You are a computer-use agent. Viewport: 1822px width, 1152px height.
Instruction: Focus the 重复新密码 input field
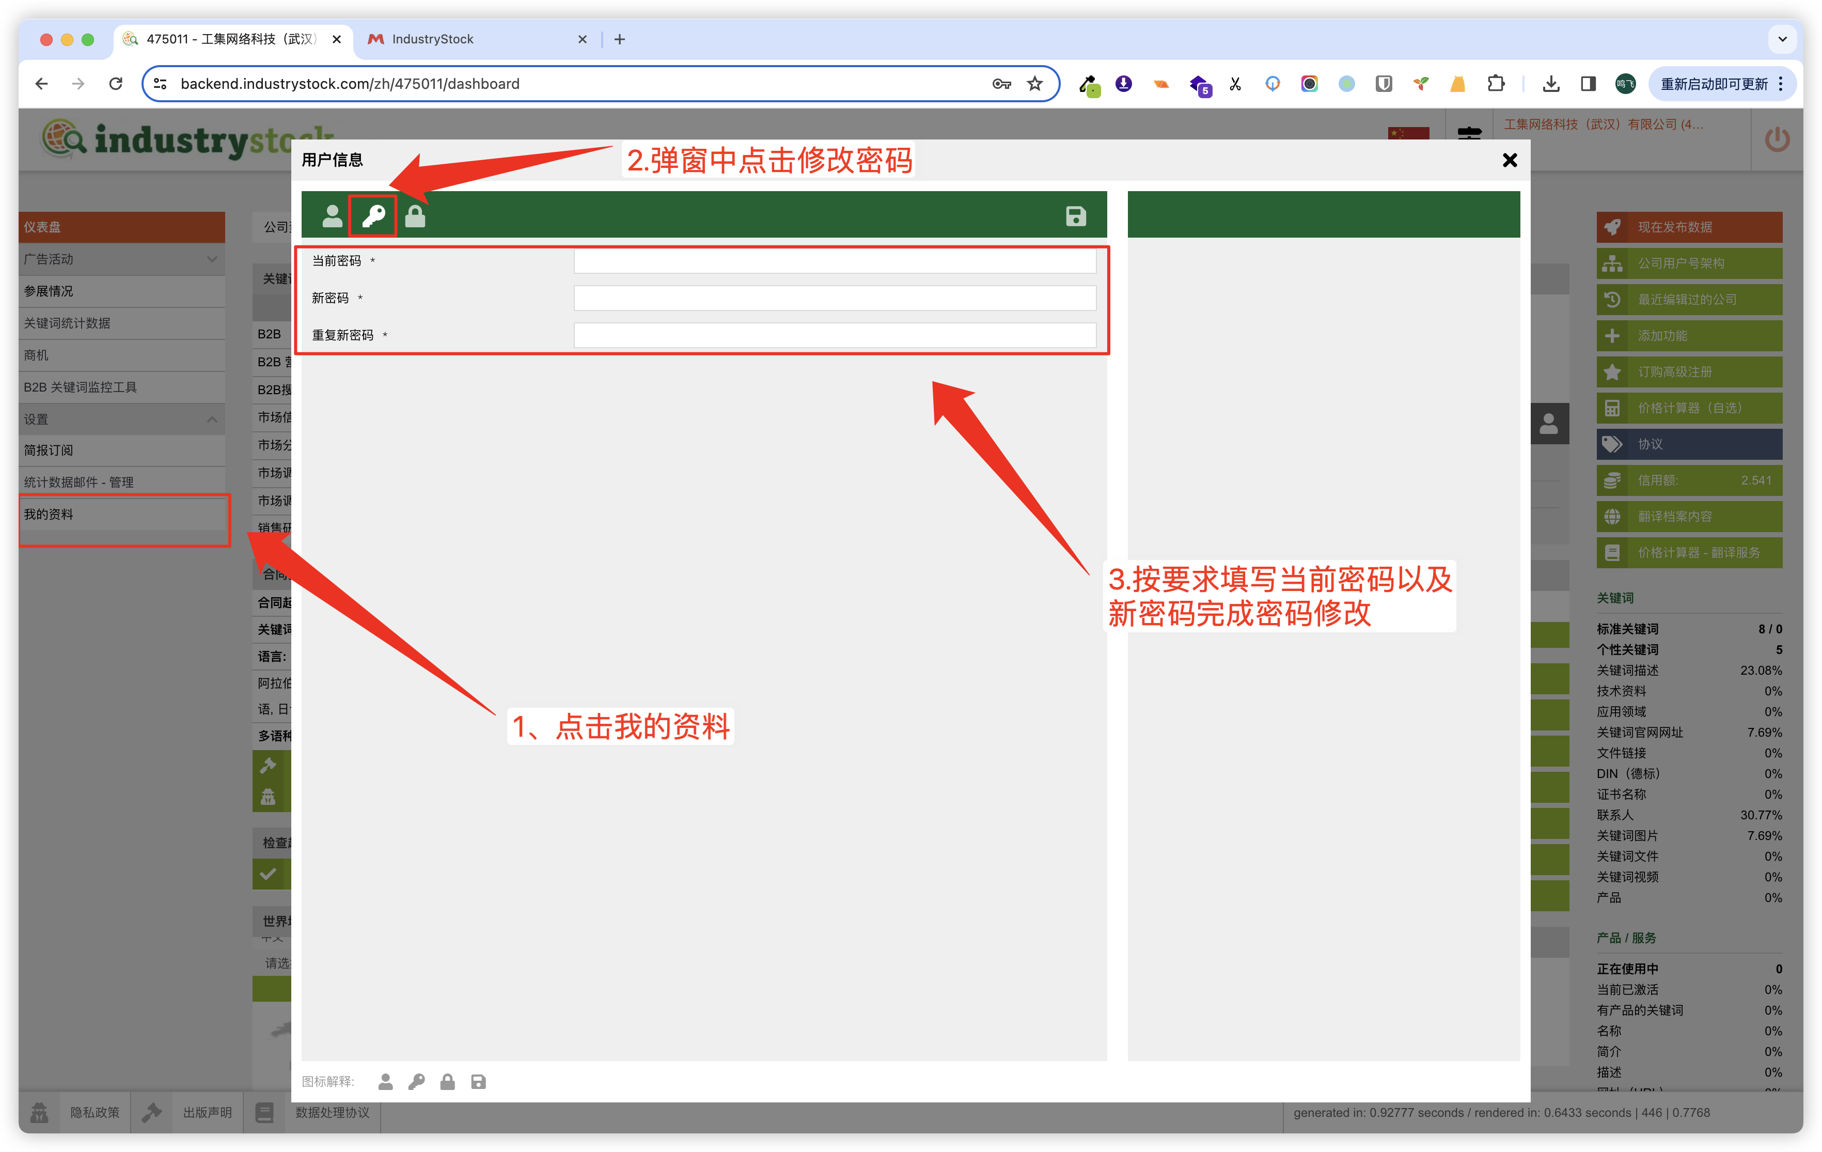click(x=834, y=335)
